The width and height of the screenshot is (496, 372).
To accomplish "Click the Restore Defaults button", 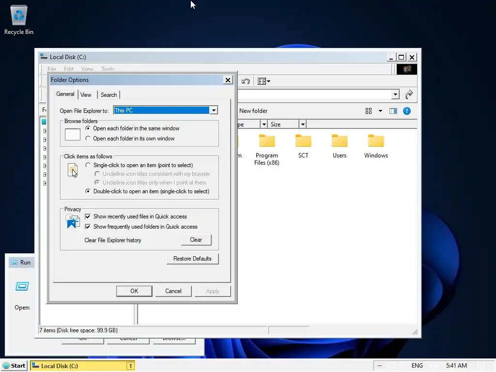I will [192, 259].
